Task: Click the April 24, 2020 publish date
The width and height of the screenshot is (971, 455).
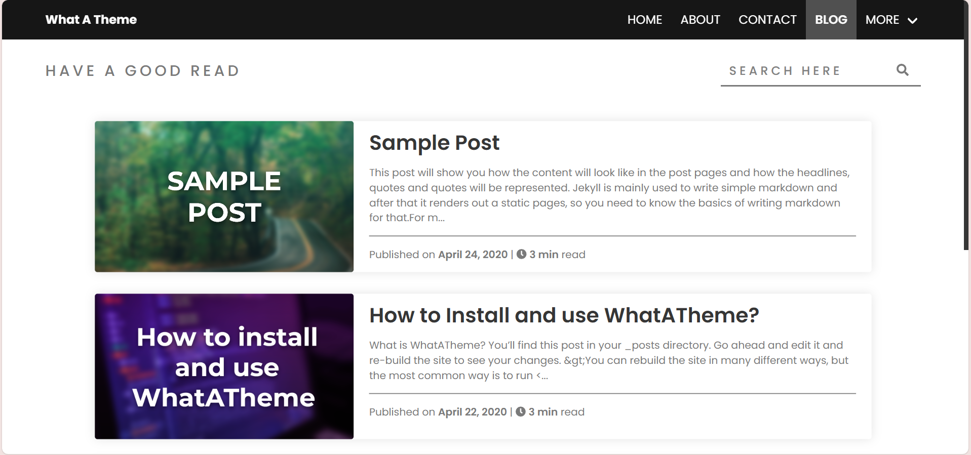Action: (x=473, y=254)
